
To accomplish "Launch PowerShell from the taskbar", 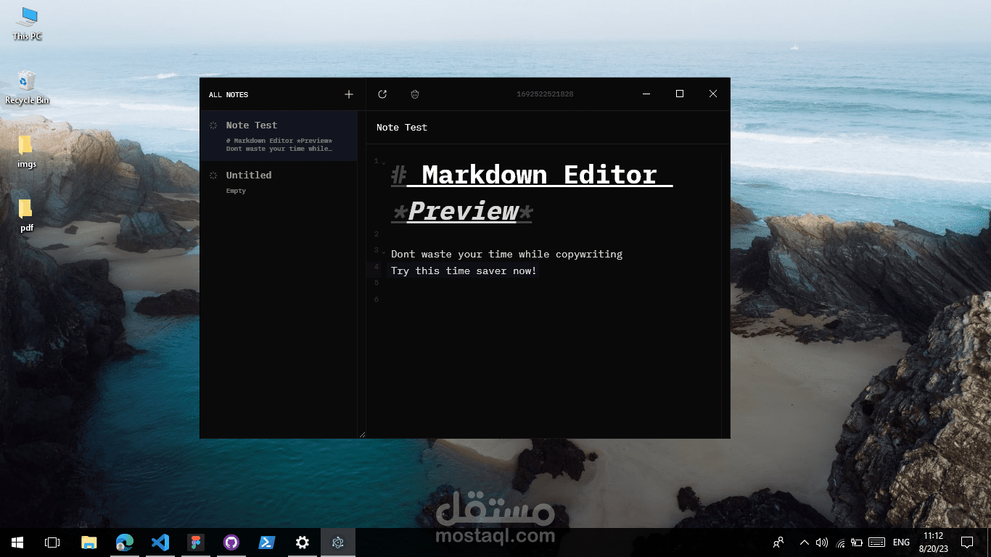I will tap(267, 542).
